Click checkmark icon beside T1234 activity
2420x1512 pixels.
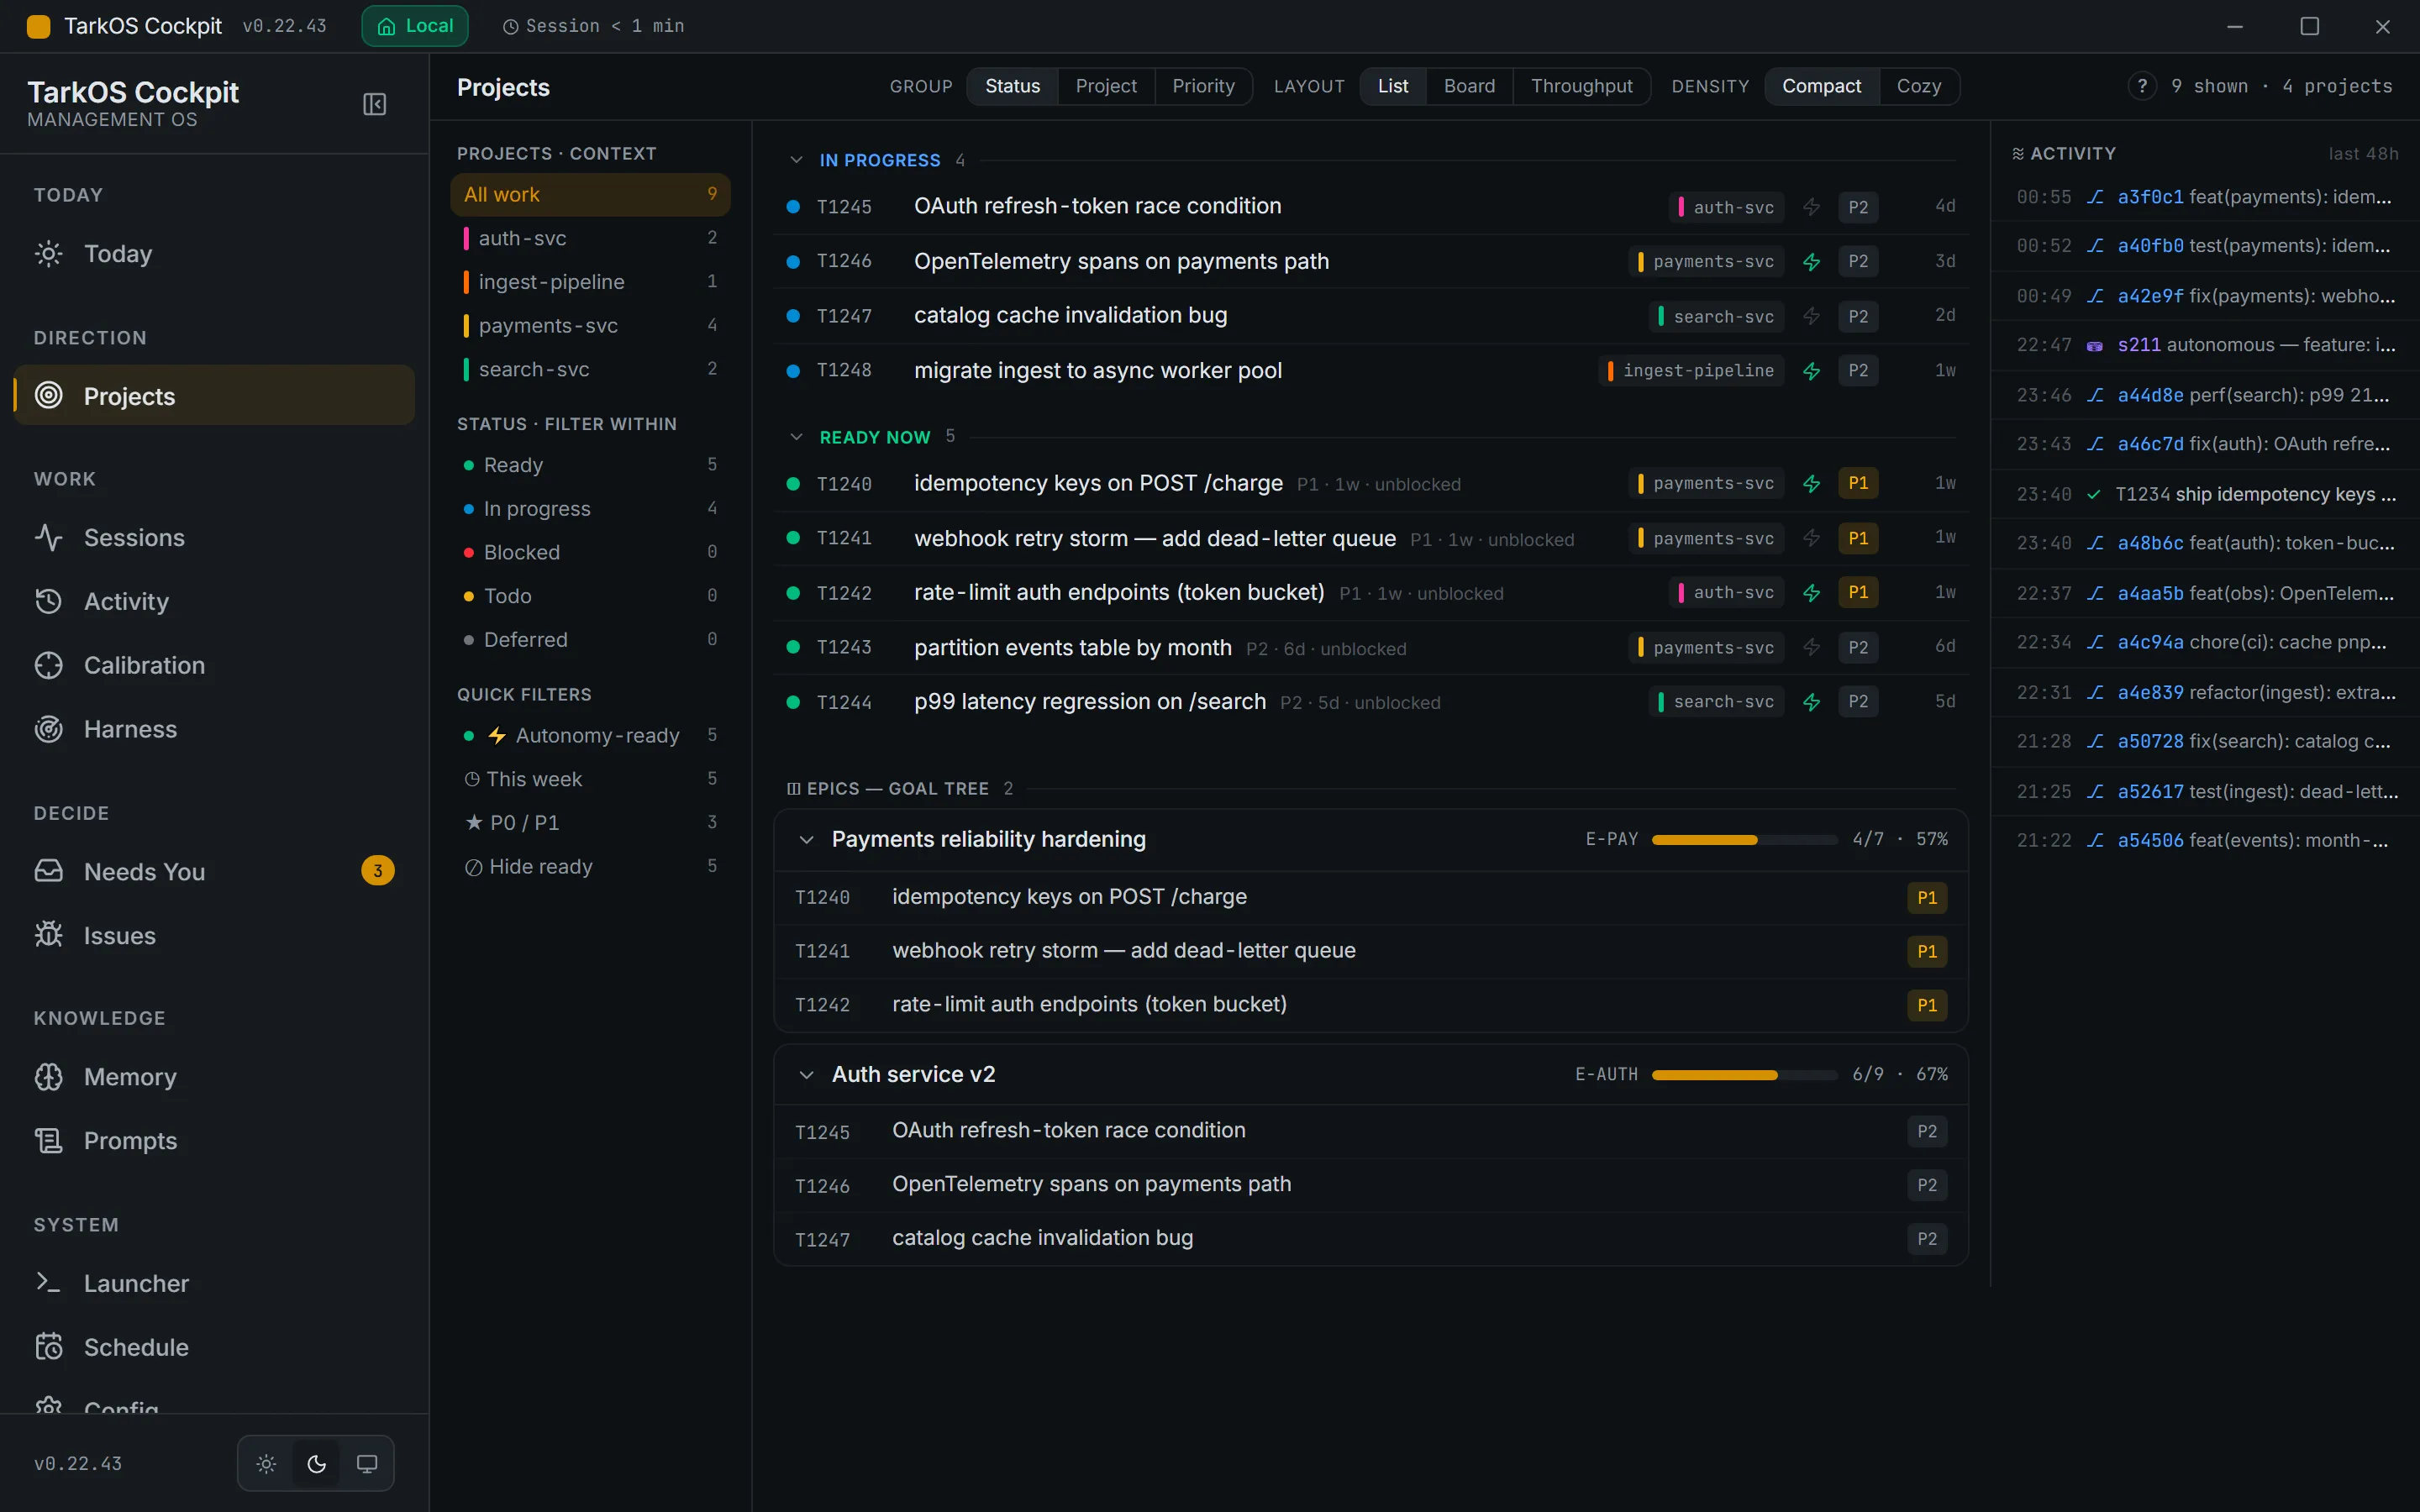pos(2094,495)
